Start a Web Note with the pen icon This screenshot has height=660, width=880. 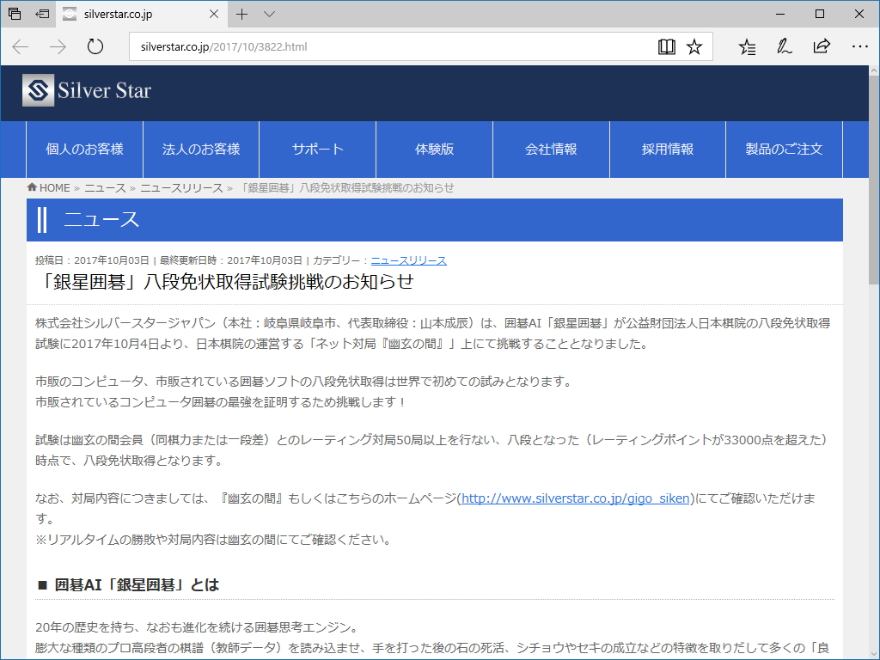tap(784, 46)
